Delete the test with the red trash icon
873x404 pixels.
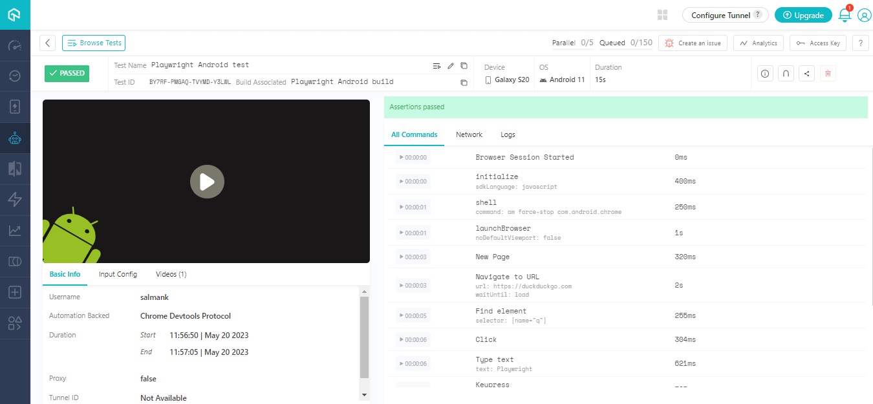pos(828,73)
